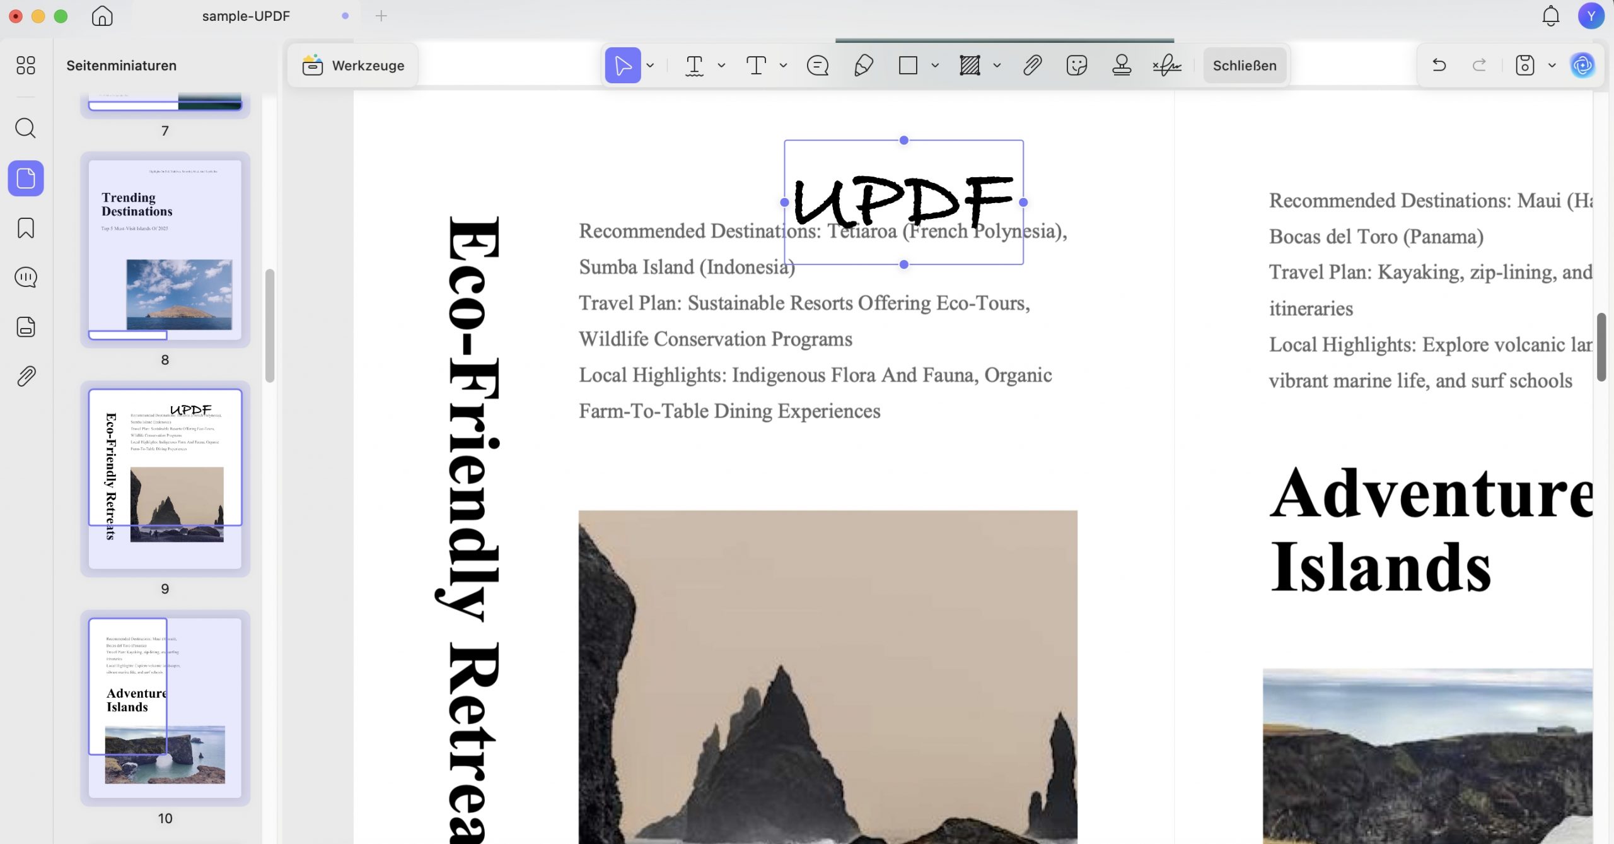The image size is (1614, 844).
Task: Click the Adventure Islands heading
Action: [x=1430, y=530]
